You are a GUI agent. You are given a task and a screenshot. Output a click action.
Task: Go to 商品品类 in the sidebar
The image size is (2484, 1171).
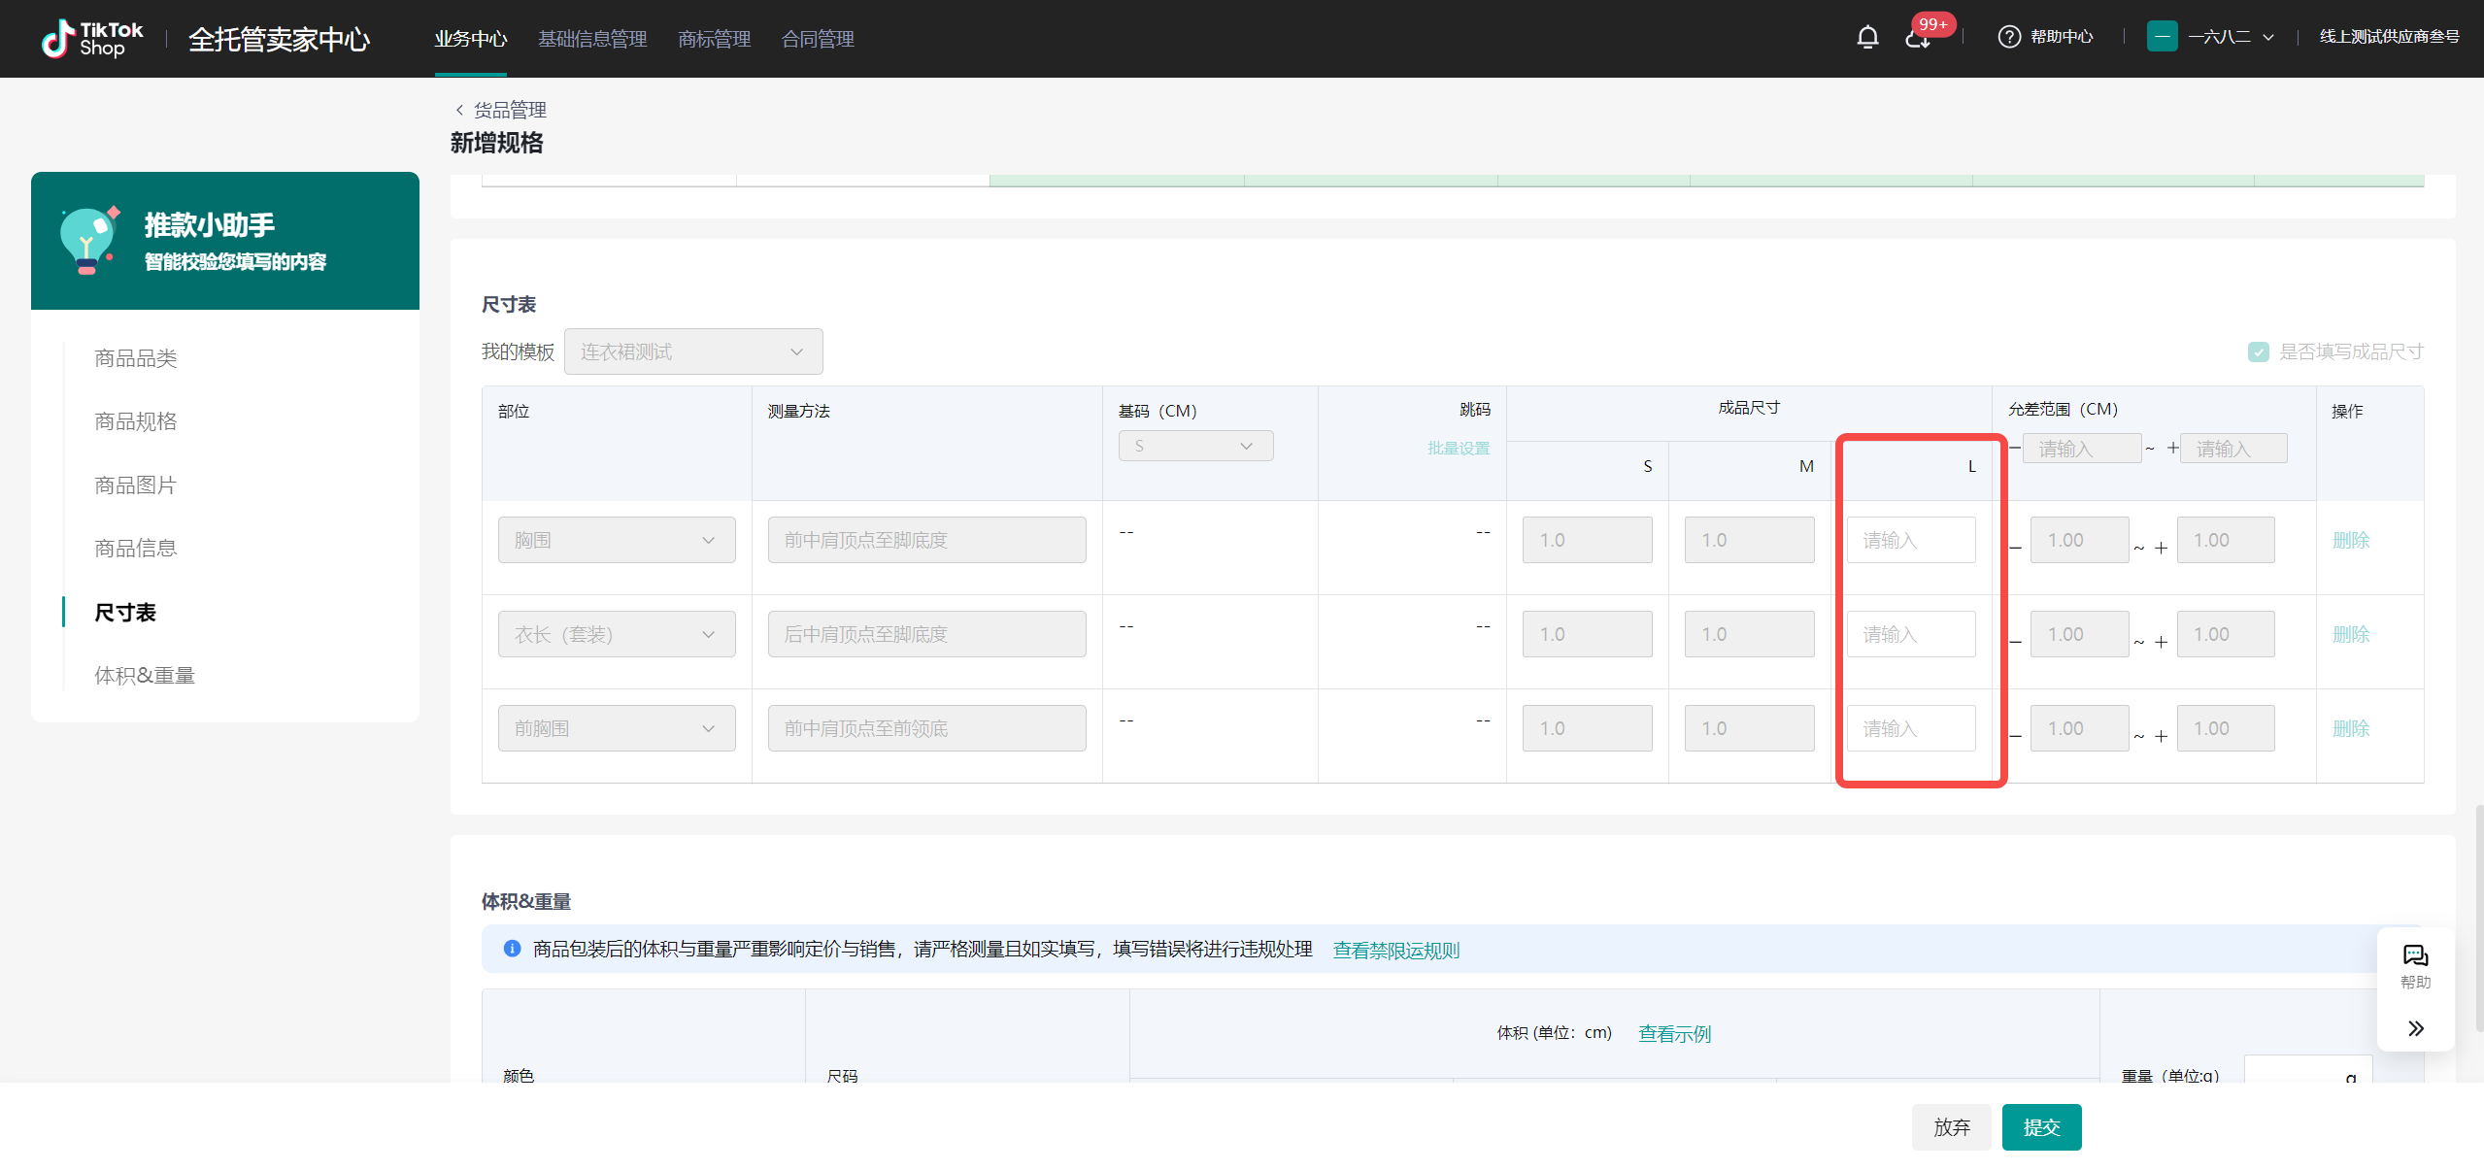[136, 358]
